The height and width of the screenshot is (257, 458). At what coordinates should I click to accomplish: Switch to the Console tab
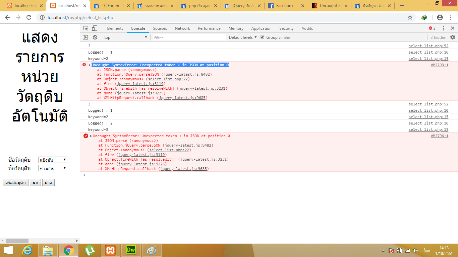(x=138, y=28)
